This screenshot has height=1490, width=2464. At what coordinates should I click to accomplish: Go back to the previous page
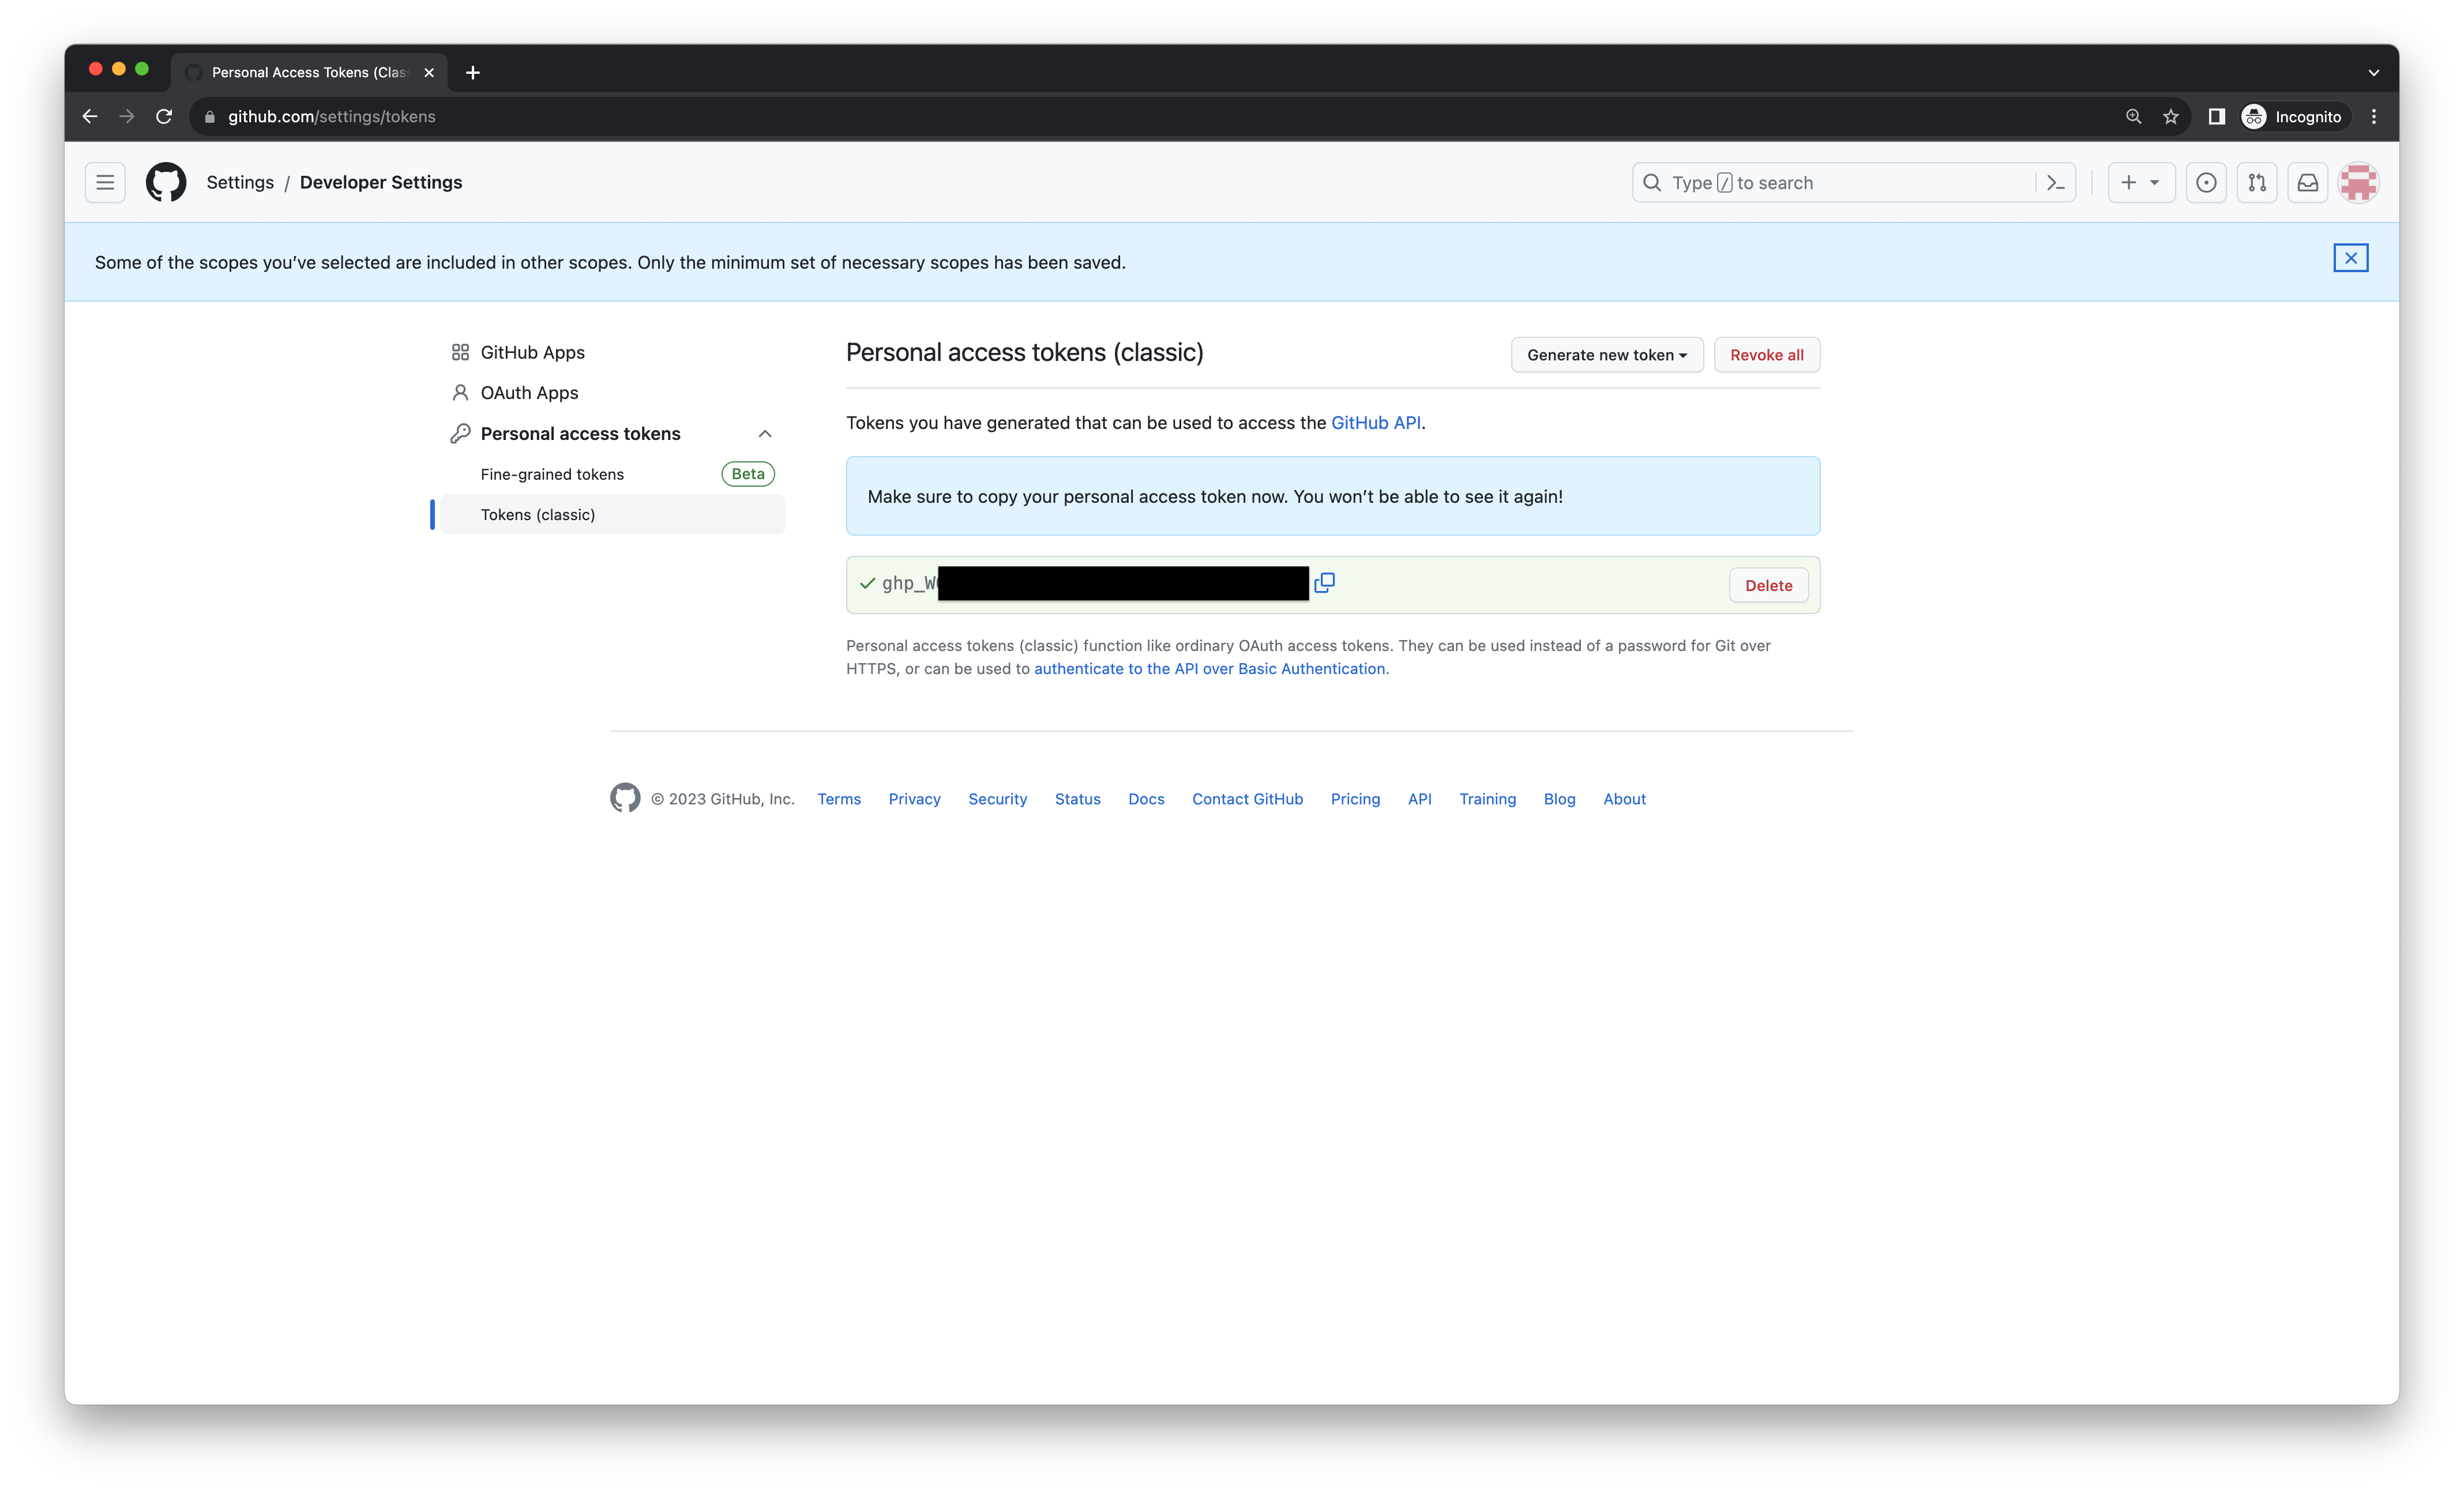point(90,116)
